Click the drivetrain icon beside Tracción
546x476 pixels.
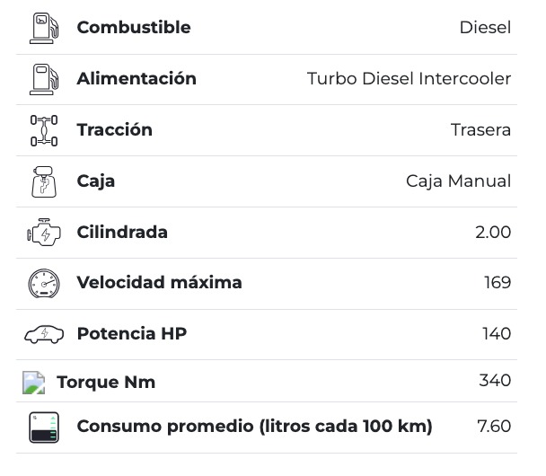point(43,130)
